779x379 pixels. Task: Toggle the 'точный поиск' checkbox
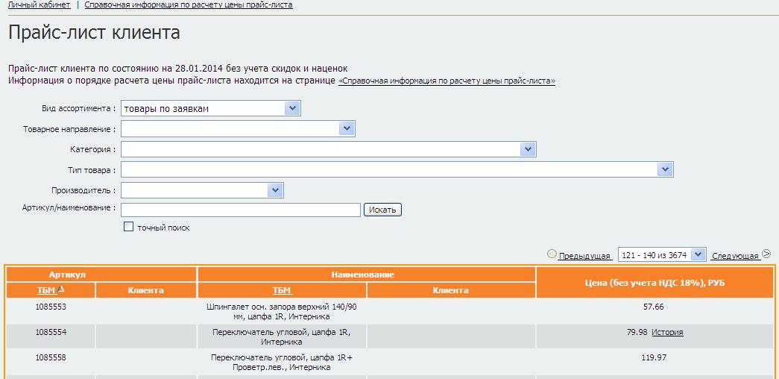[128, 227]
